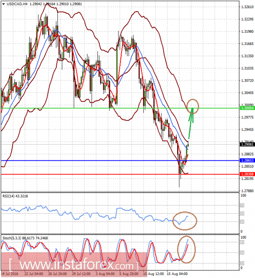Click the black 1.29081 current price tag
This screenshot has width=255, height=278.
point(247,145)
